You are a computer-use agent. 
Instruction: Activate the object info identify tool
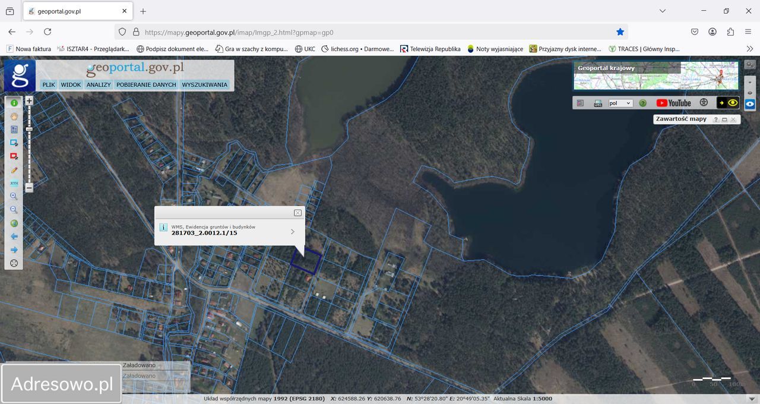(14, 103)
